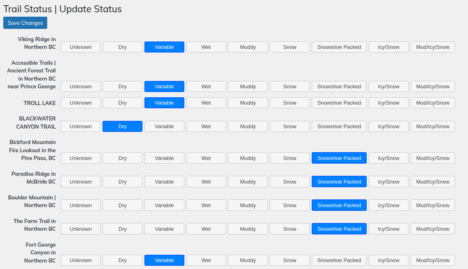Screen dimensions: 468x269
Task: Mark Bickford Mountain as Wet
Action: pos(206,158)
